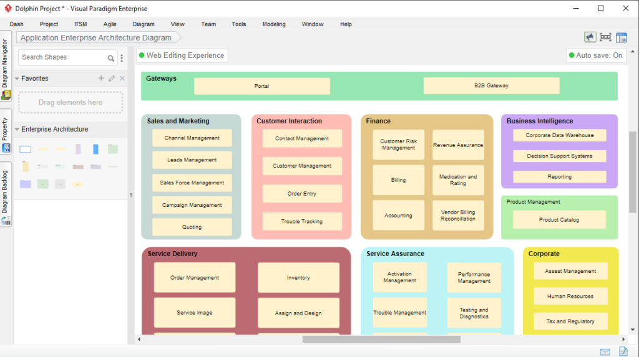This screenshot has height=357, width=639.
Task: Select the Decision Support Systems box
Action: point(560,156)
